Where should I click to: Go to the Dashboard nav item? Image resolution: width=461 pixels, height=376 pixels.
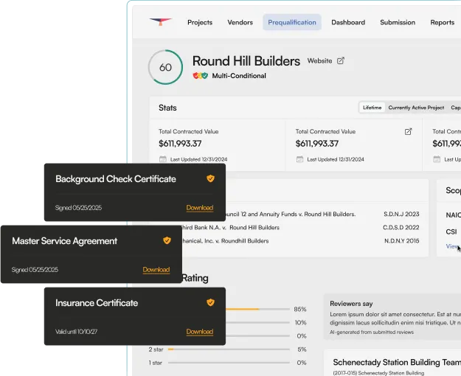[x=348, y=22]
